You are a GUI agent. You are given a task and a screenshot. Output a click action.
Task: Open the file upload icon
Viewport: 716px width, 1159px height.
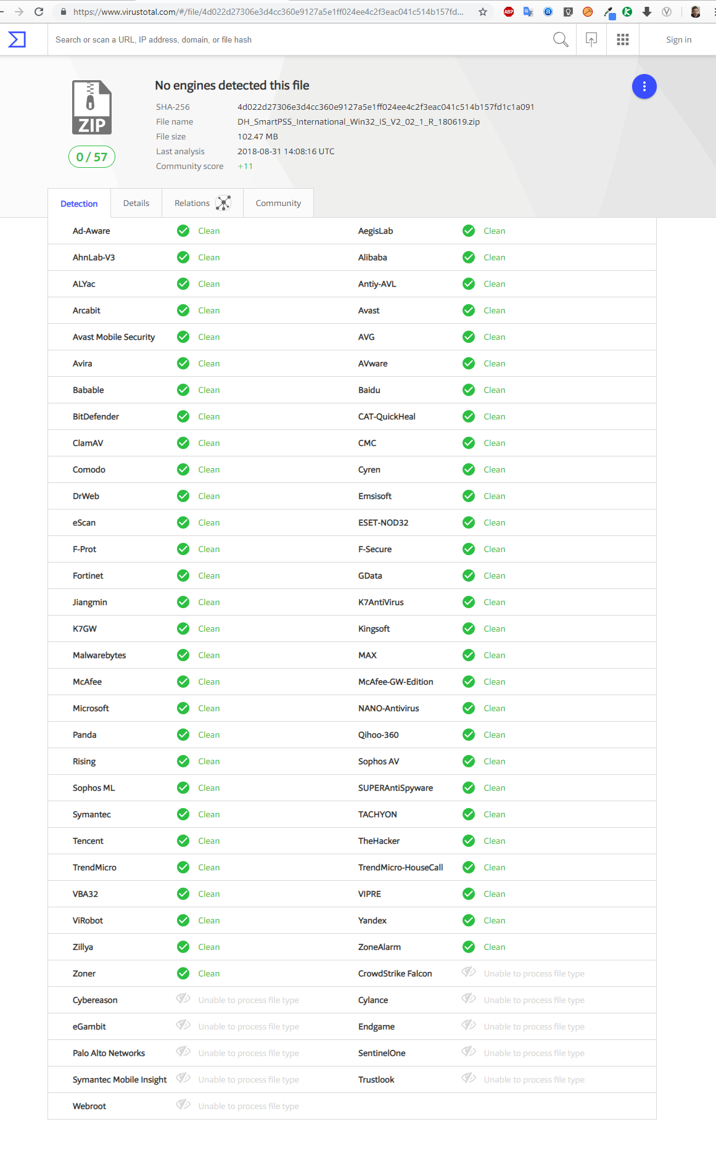coord(591,39)
